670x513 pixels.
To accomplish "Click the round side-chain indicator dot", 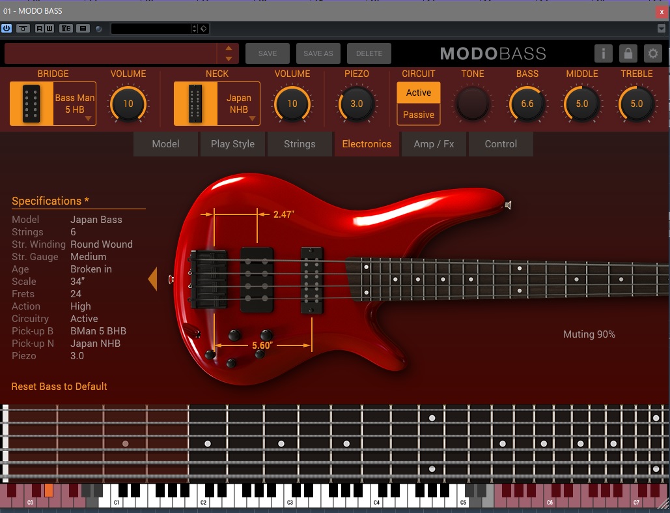I will (x=99, y=29).
